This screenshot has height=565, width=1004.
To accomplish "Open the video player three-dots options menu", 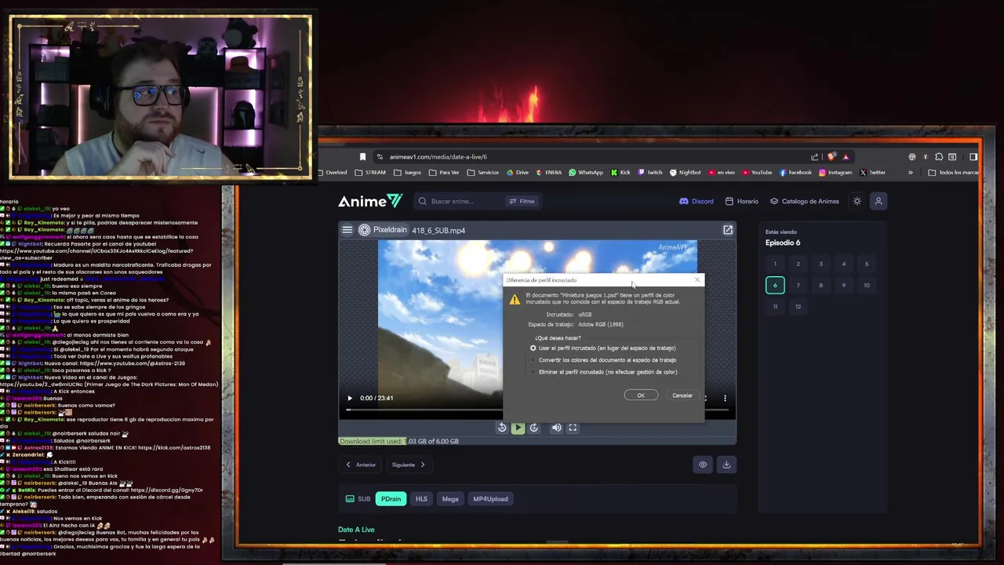I will 725,398.
